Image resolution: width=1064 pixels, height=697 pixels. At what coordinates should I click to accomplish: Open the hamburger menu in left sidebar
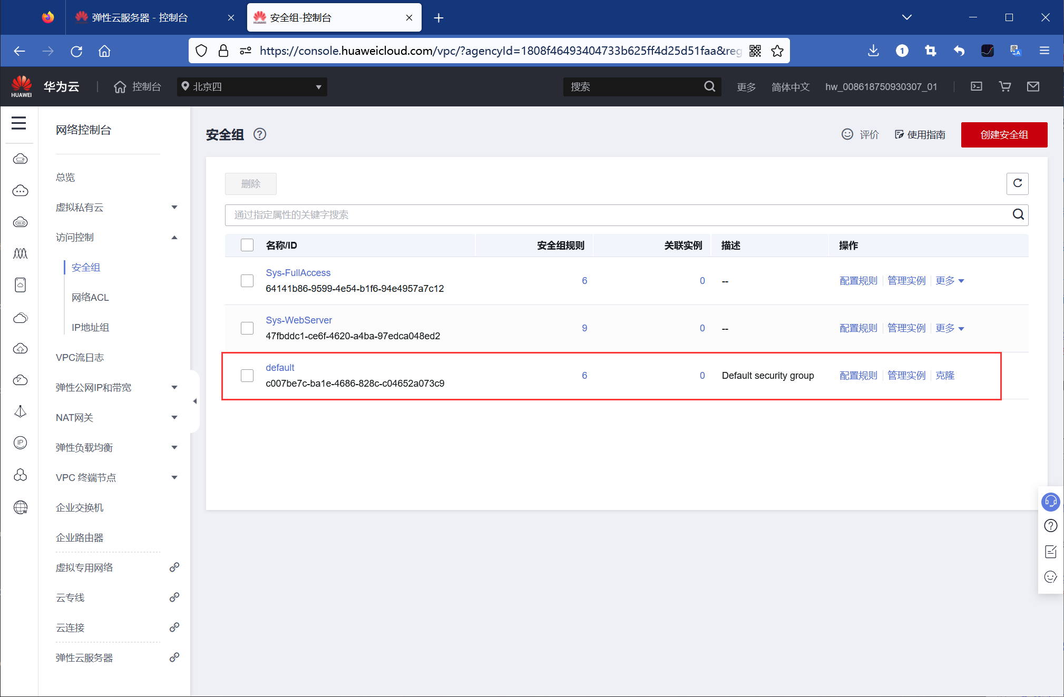click(19, 123)
